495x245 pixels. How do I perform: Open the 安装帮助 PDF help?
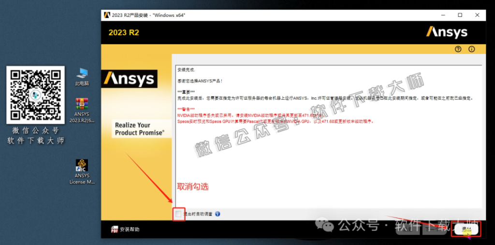[x=125, y=229]
